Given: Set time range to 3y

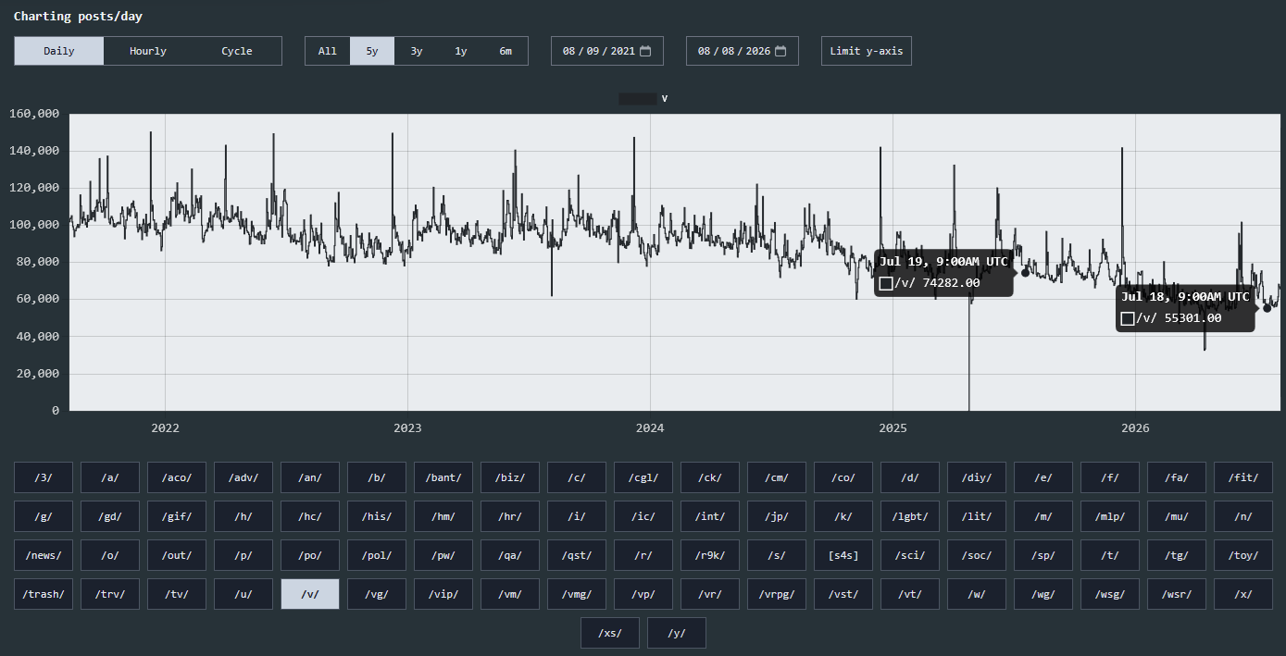Looking at the screenshot, I should tap(417, 51).
